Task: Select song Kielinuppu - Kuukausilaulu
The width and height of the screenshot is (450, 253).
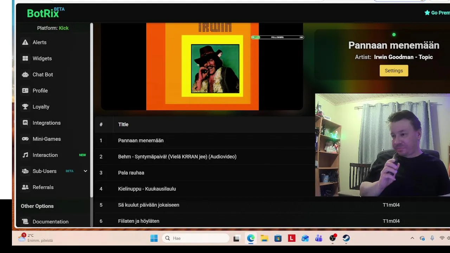Action: pos(147,189)
